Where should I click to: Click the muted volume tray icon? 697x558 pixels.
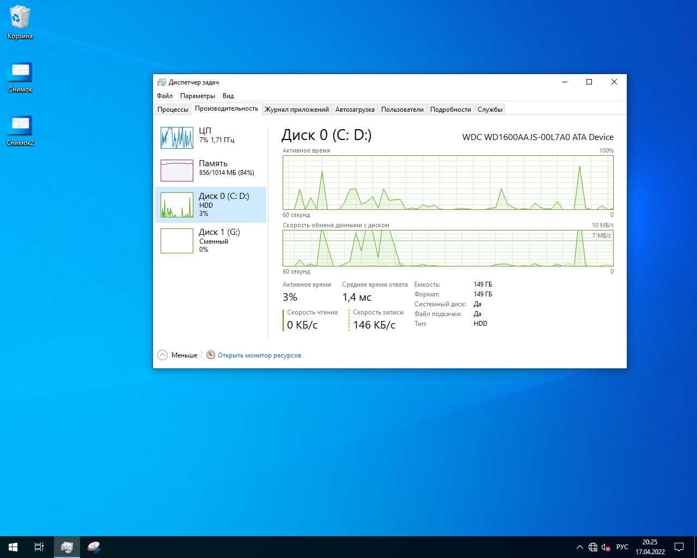(x=606, y=547)
